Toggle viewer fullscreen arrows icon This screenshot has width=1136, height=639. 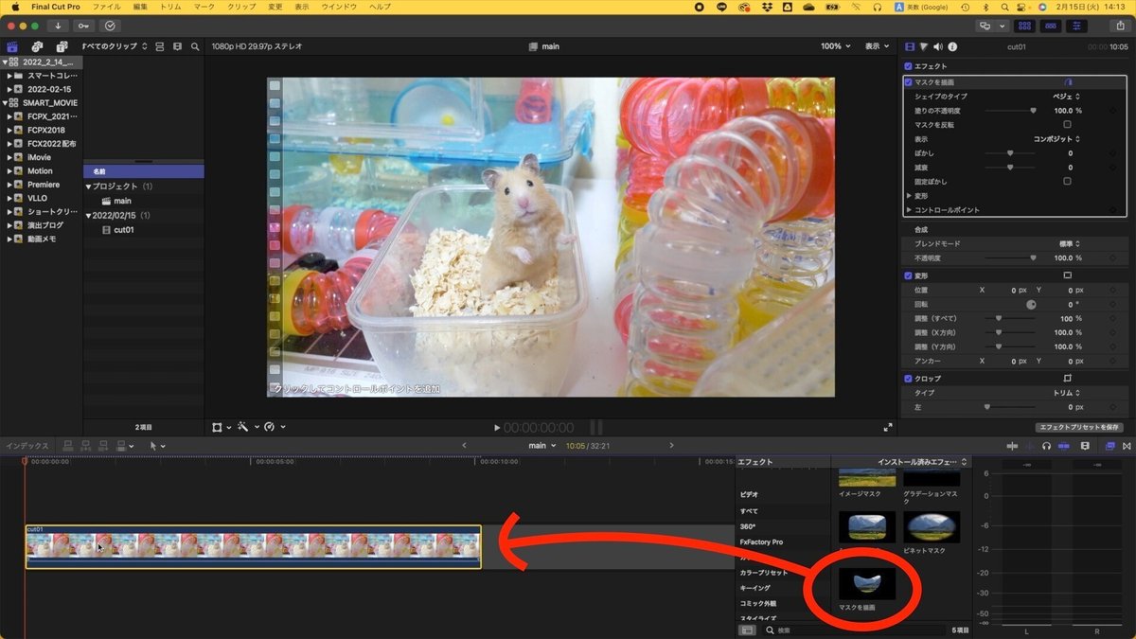tap(888, 428)
